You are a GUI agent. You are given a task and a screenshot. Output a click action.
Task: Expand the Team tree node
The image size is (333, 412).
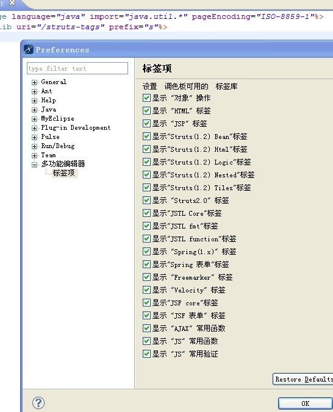pos(34,155)
